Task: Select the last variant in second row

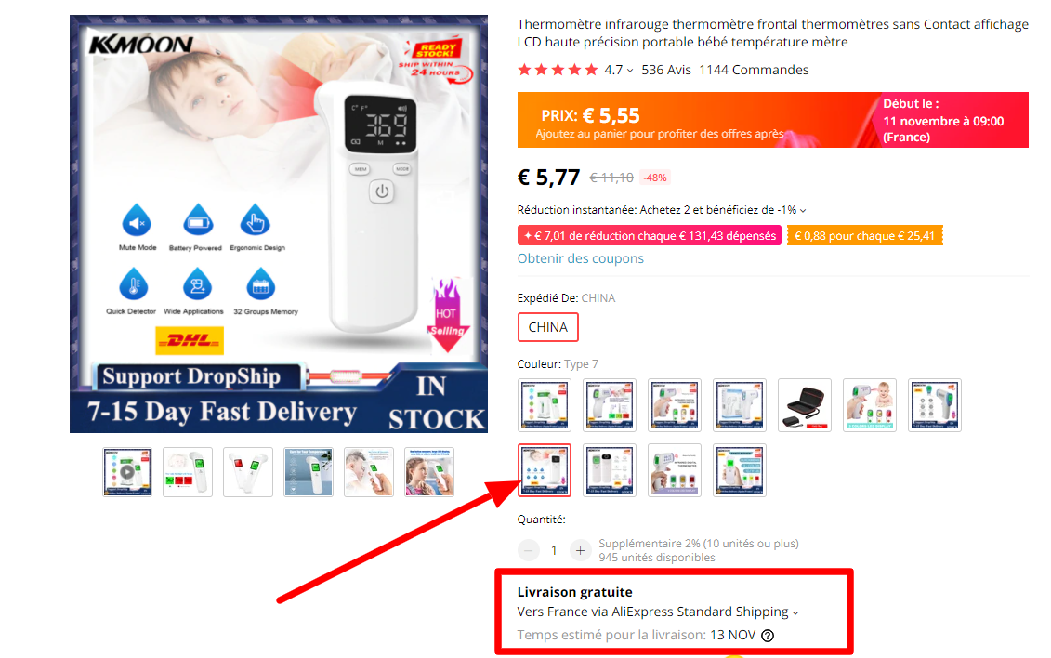Action: [x=740, y=469]
